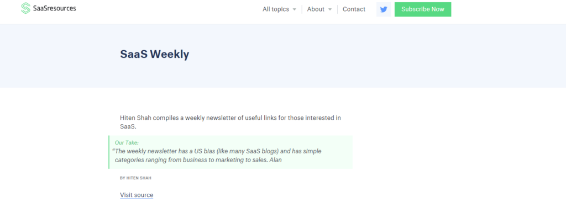Click the Hiten Shah newsletter description paragraph

tap(230, 122)
